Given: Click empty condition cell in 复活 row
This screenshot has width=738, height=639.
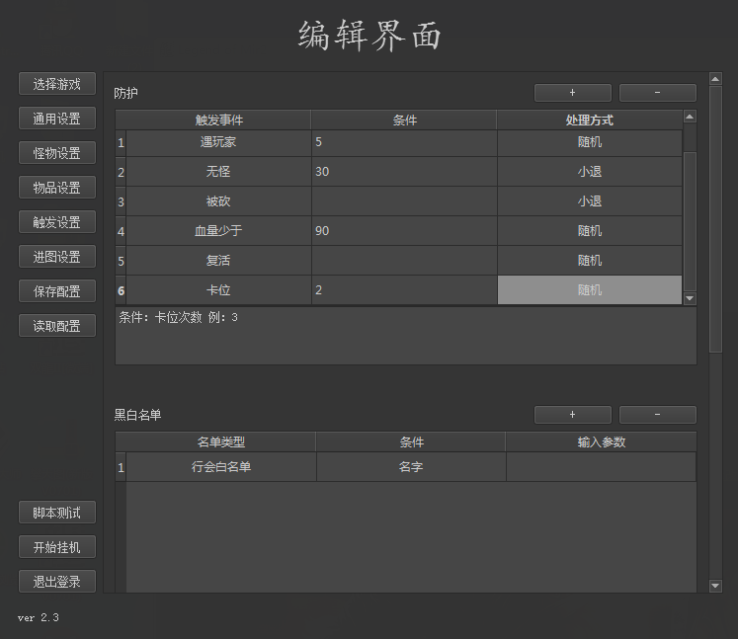Looking at the screenshot, I should [x=404, y=261].
